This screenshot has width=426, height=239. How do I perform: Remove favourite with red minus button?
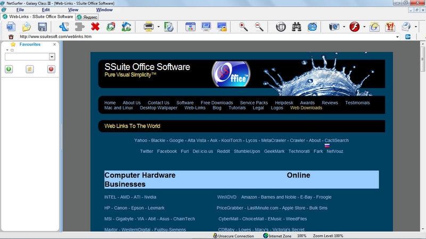51,69
